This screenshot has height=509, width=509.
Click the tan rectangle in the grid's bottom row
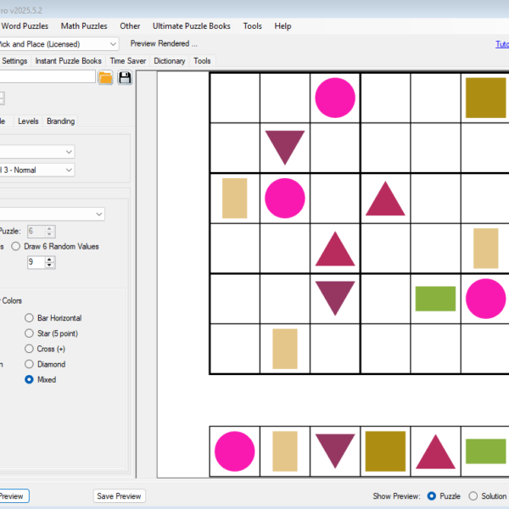pyautogui.click(x=285, y=349)
